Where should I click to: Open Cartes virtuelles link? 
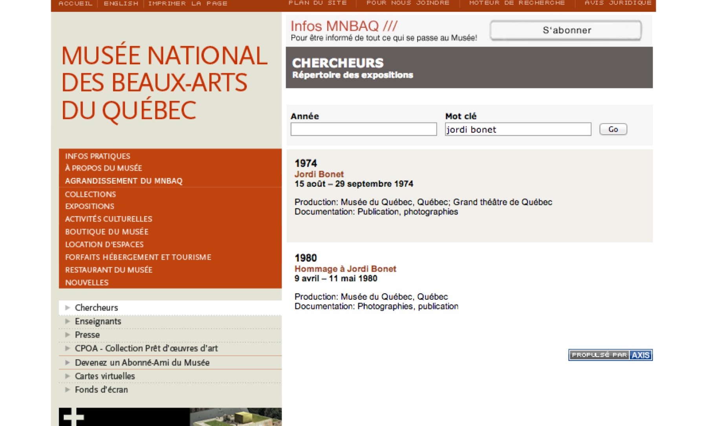coord(105,376)
